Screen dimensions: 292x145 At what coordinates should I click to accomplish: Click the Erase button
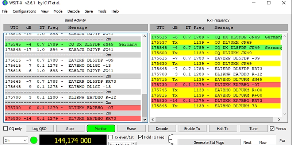coord(131,129)
